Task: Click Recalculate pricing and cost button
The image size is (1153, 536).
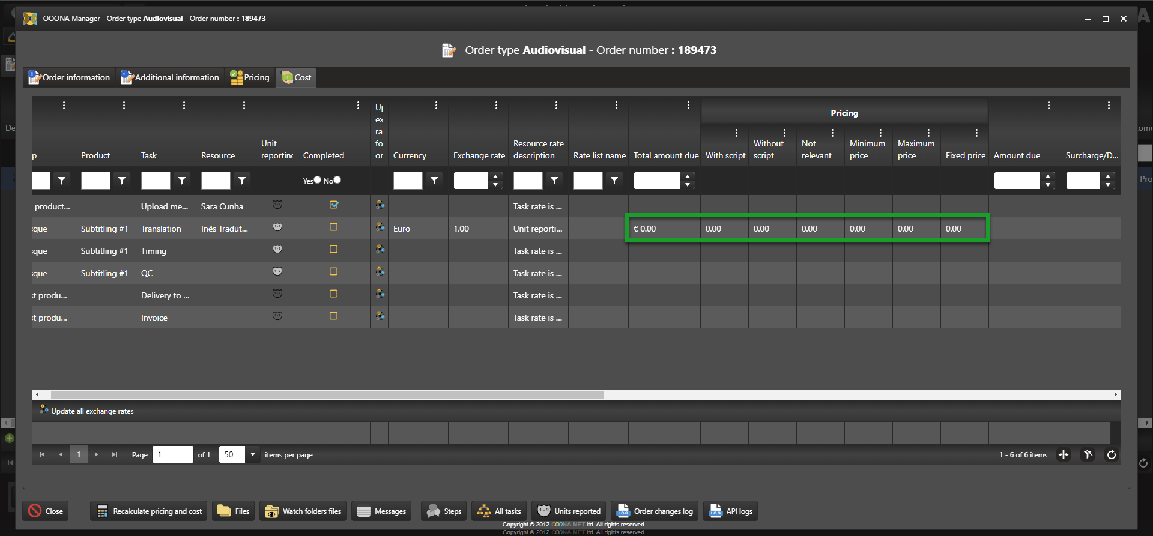Action: [150, 511]
